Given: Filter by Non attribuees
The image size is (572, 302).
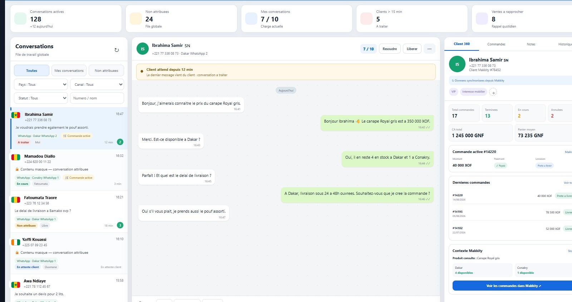Looking at the screenshot, I should (107, 70).
